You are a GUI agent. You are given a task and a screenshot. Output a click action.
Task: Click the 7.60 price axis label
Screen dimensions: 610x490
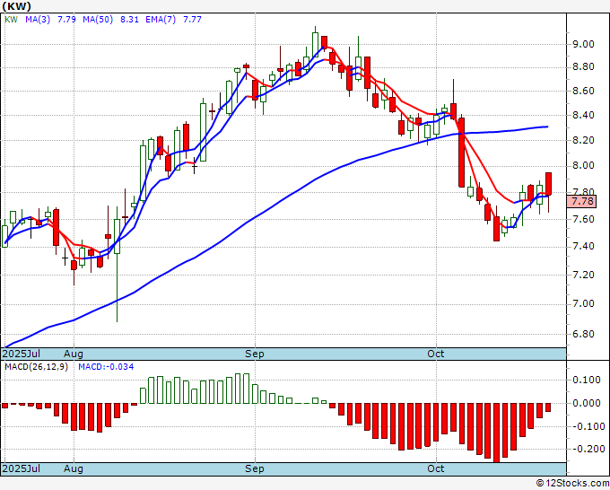pos(583,220)
